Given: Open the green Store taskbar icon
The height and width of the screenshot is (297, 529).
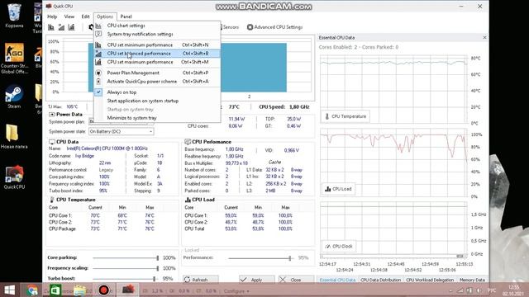Looking at the screenshot, I should click(55, 290).
